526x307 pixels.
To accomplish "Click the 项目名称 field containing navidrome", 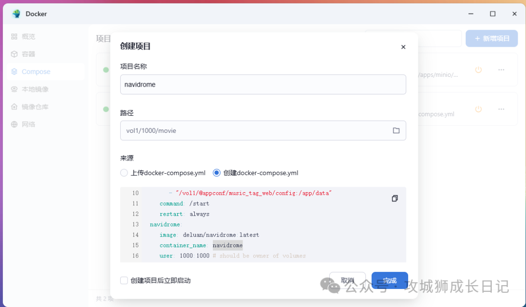I will [x=263, y=85].
